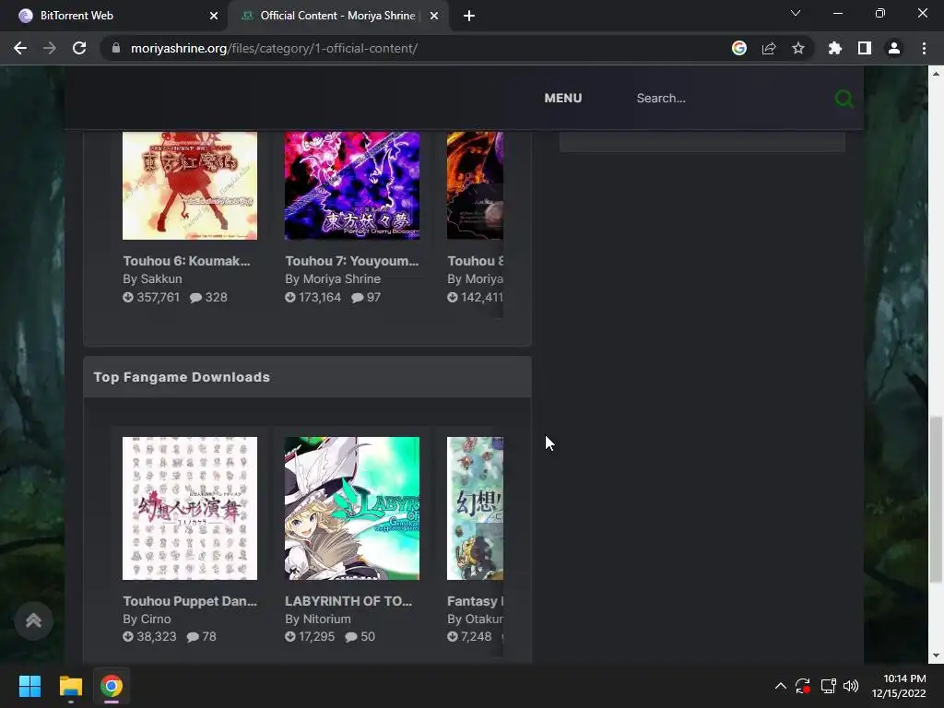Open the Windows Start menu
The image size is (944, 708).
(x=29, y=686)
